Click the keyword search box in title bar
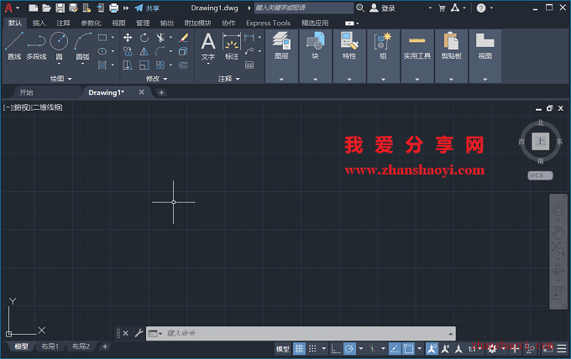Viewport: 571px width, 359px height. (303, 8)
